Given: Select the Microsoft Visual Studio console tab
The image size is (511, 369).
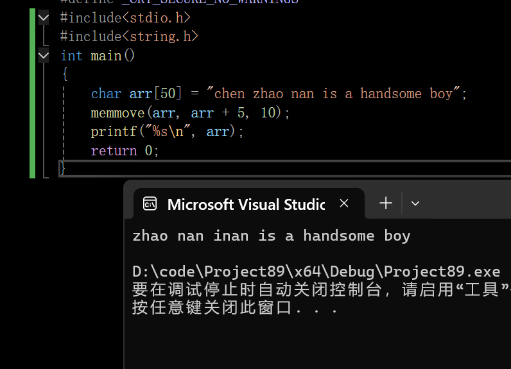Looking at the screenshot, I should pos(249,204).
